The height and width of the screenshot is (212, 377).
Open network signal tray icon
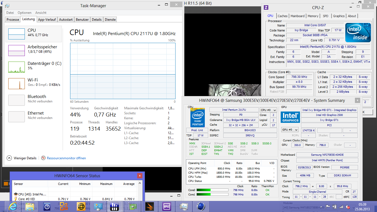point(341,206)
